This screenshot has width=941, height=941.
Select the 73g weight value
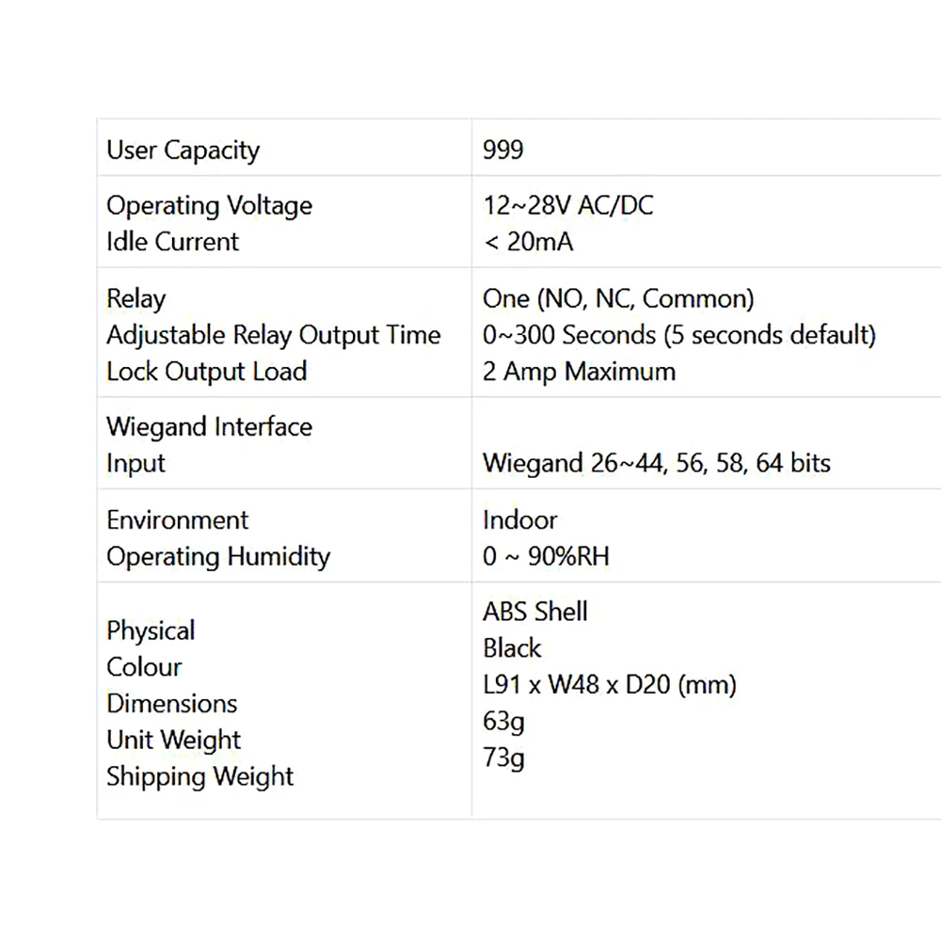503,758
